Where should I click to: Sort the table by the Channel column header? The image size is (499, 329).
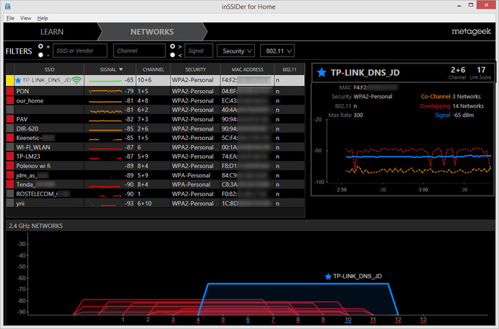click(x=153, y=69)
